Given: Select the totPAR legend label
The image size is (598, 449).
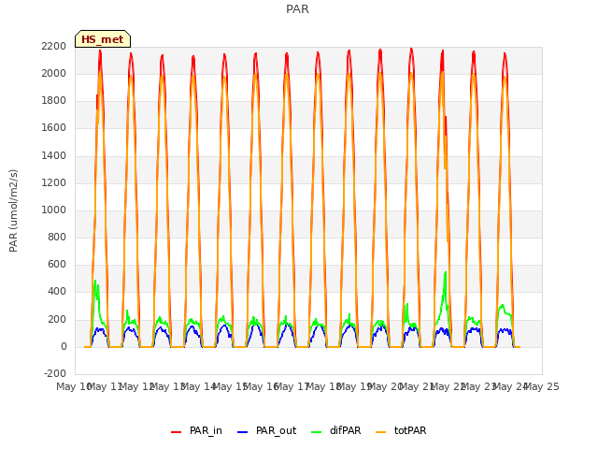Looking at the screenshot, I should [x=410, y=430].
